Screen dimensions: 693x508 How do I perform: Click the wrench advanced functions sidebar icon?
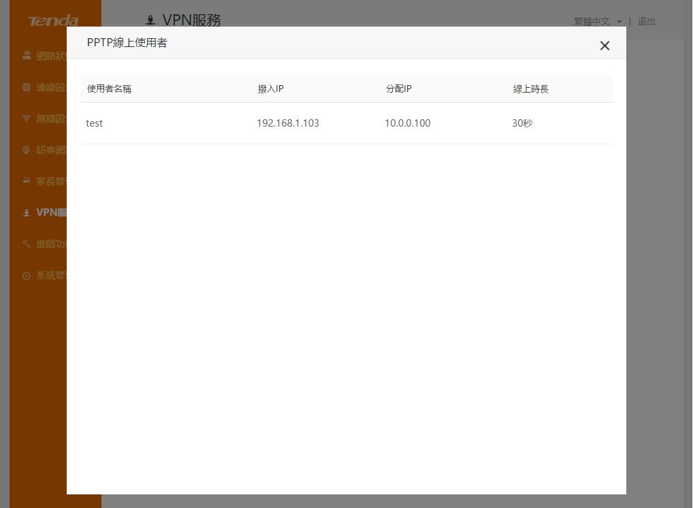coord(27,244)
